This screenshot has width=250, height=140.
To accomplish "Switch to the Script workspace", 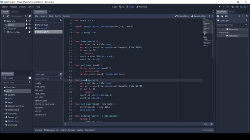I will (x=130, y=7).
